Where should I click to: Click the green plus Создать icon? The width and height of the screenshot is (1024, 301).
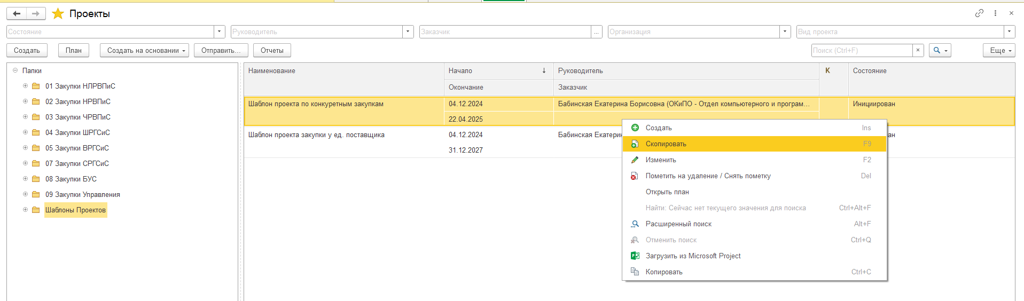pyautogui.click(x=635, y=128)
